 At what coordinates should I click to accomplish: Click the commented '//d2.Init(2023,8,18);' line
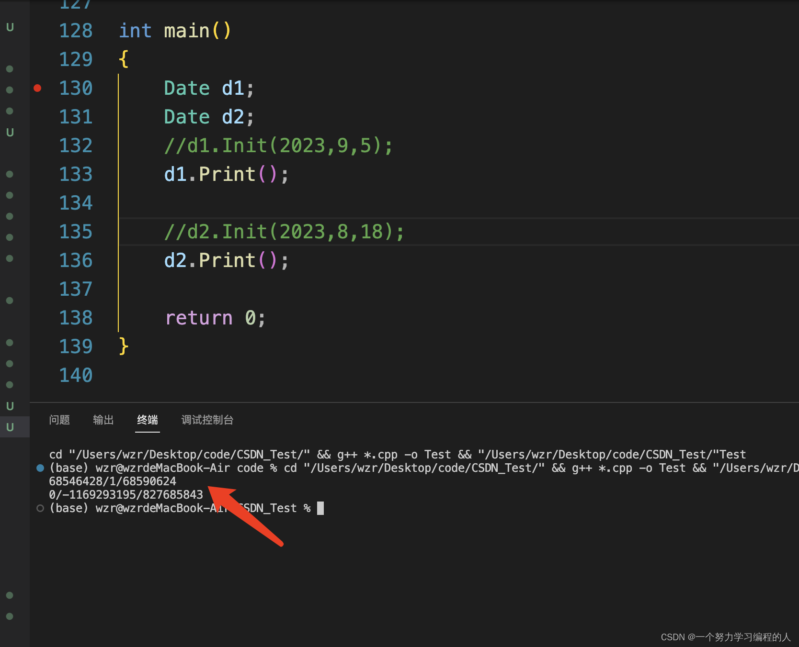284,232
